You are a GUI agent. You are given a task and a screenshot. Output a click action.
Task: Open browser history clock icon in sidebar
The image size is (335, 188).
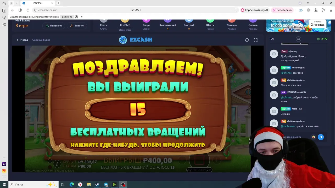[x=4, y=3]
